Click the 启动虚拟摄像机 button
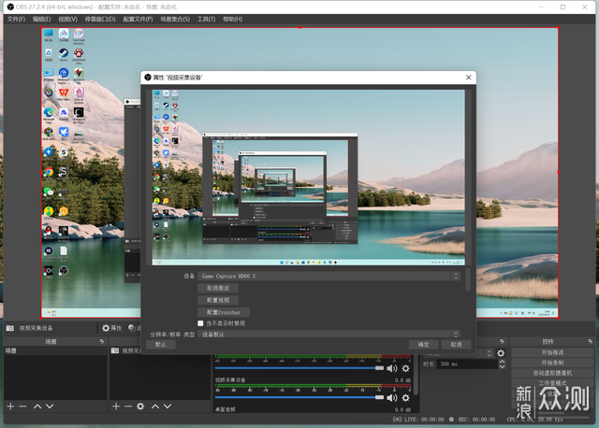The height and width of the screenshot is (428, 599). tap(552, 373)
